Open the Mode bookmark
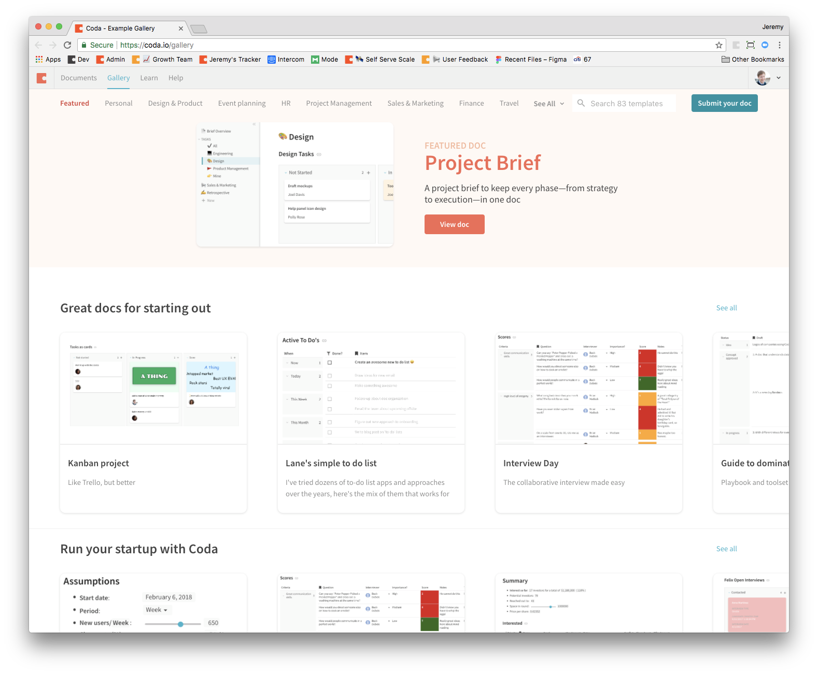Screen dimensions: 818x674 pyautogui.click(x=325, y=60)
